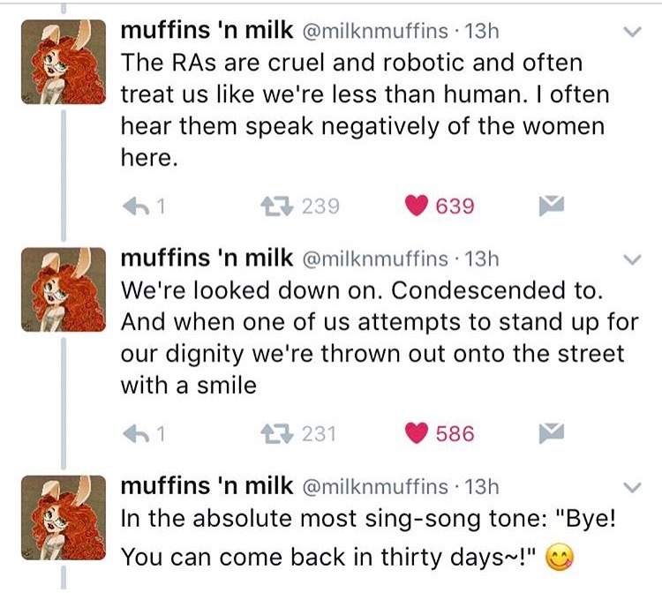Tap the 13h timestamp on the first tweet

[482, 33]
